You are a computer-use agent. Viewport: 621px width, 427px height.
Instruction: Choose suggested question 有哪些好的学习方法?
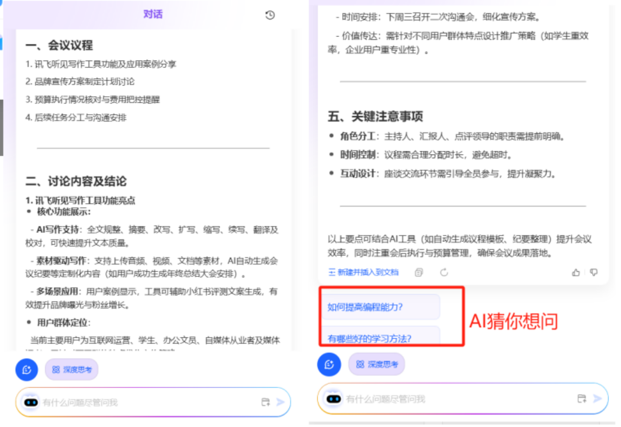(380, 336)
